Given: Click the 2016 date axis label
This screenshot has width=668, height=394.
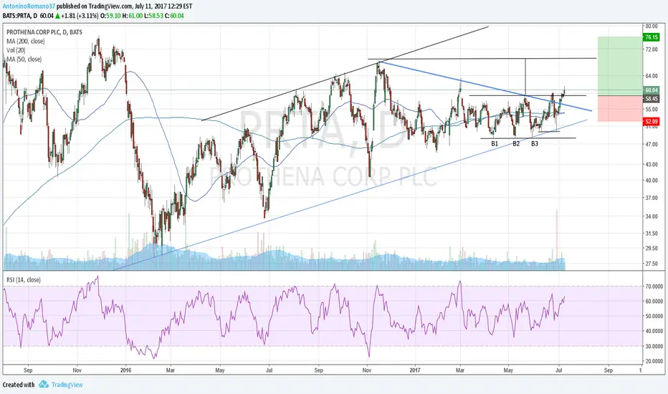Looking at the screenshot, I should click(125, 370).
